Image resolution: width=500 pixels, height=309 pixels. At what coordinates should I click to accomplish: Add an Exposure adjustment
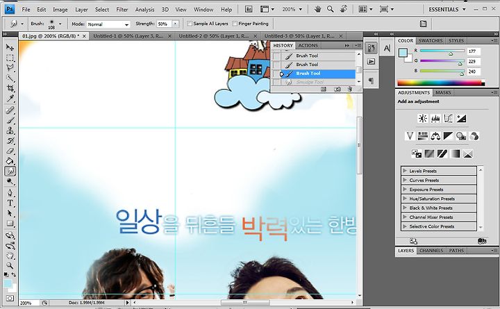461,119
